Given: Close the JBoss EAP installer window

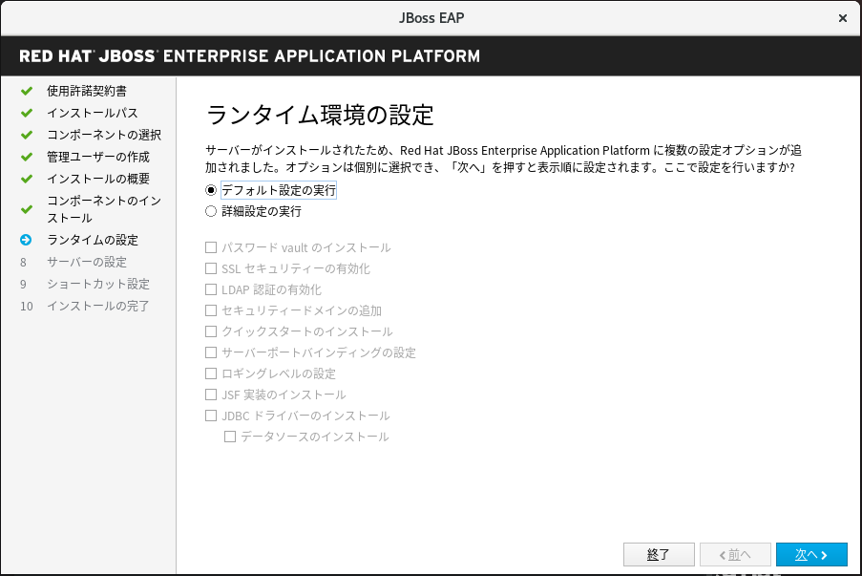Looking at the screenshot, I should [x=842, y=18].
